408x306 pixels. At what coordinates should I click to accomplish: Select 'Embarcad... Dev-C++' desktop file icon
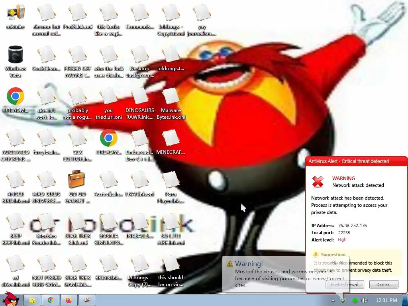(x=140, y=145)
